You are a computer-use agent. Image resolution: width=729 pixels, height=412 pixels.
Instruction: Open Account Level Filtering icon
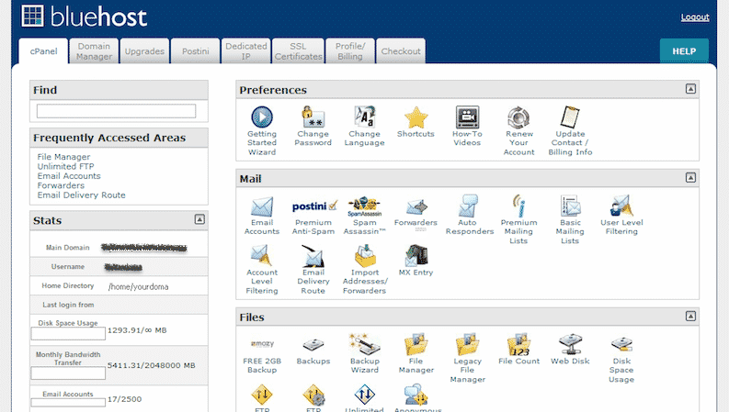click(x=261, y=256)
